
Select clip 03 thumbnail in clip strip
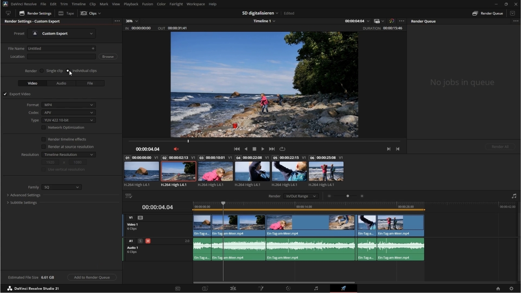click(215, 171)
